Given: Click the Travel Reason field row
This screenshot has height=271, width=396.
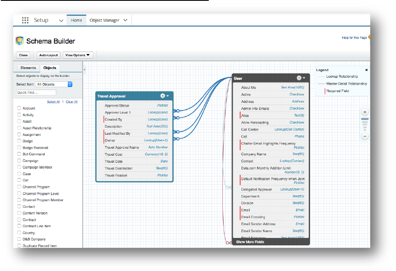Looking at the screenshot, I should point(136,176).
